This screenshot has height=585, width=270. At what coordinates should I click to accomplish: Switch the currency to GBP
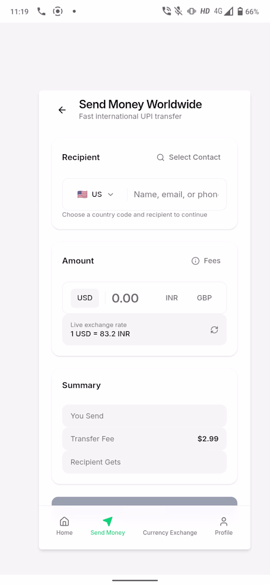point(205,298)
